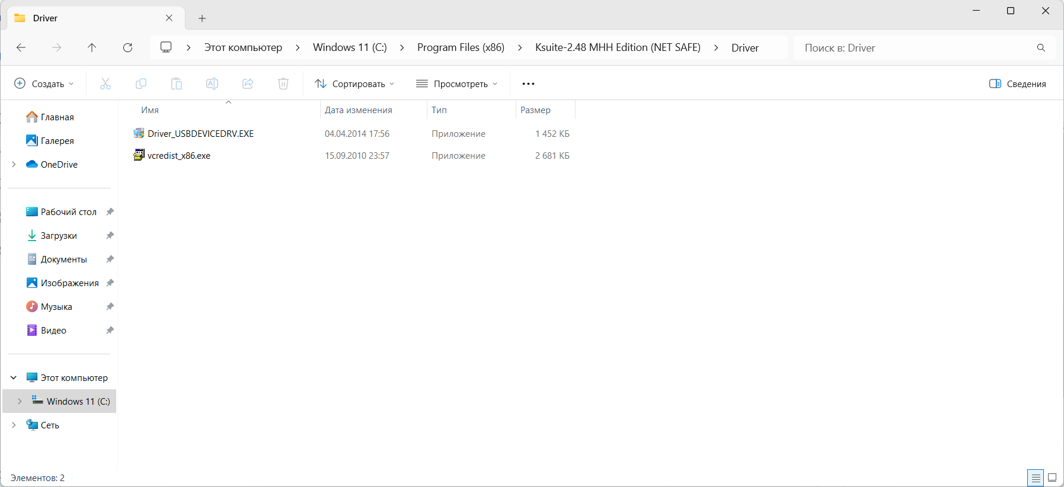Open the Создать dropdown
This screenshot has height=487, width=1064.
coord(44,84)
